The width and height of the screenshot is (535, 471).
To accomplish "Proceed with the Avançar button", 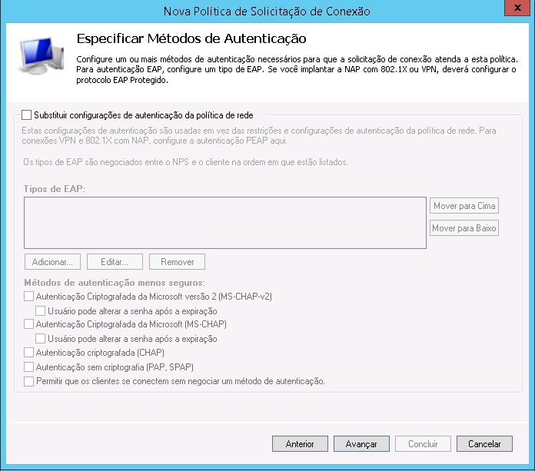I will 361,443.
